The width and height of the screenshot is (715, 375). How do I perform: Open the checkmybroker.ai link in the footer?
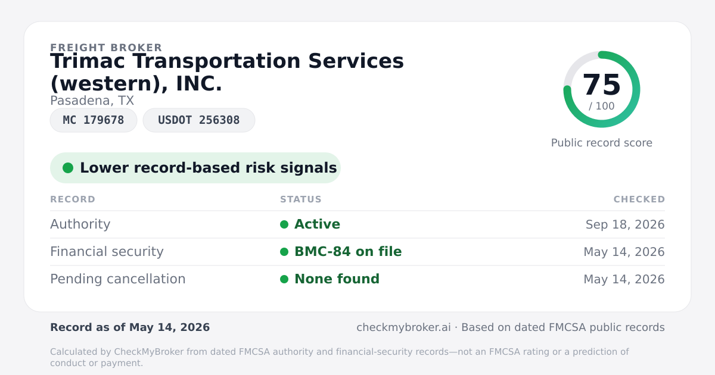tap(403, 327)
